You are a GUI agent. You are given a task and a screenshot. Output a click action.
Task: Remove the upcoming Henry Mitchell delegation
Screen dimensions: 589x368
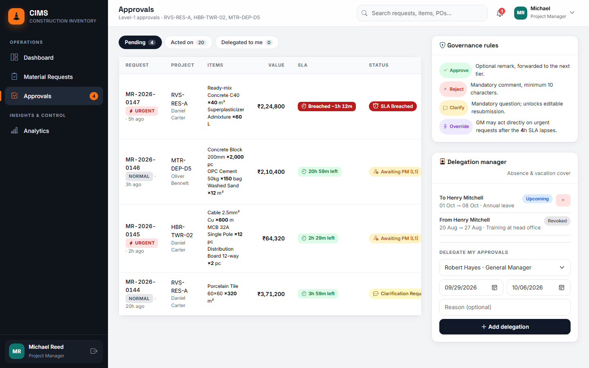click(x=563, y=200)
